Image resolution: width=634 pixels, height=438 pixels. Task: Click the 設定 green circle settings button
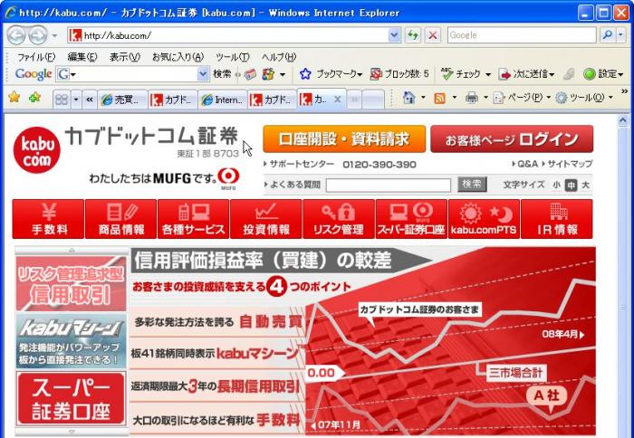coord(603,74)
